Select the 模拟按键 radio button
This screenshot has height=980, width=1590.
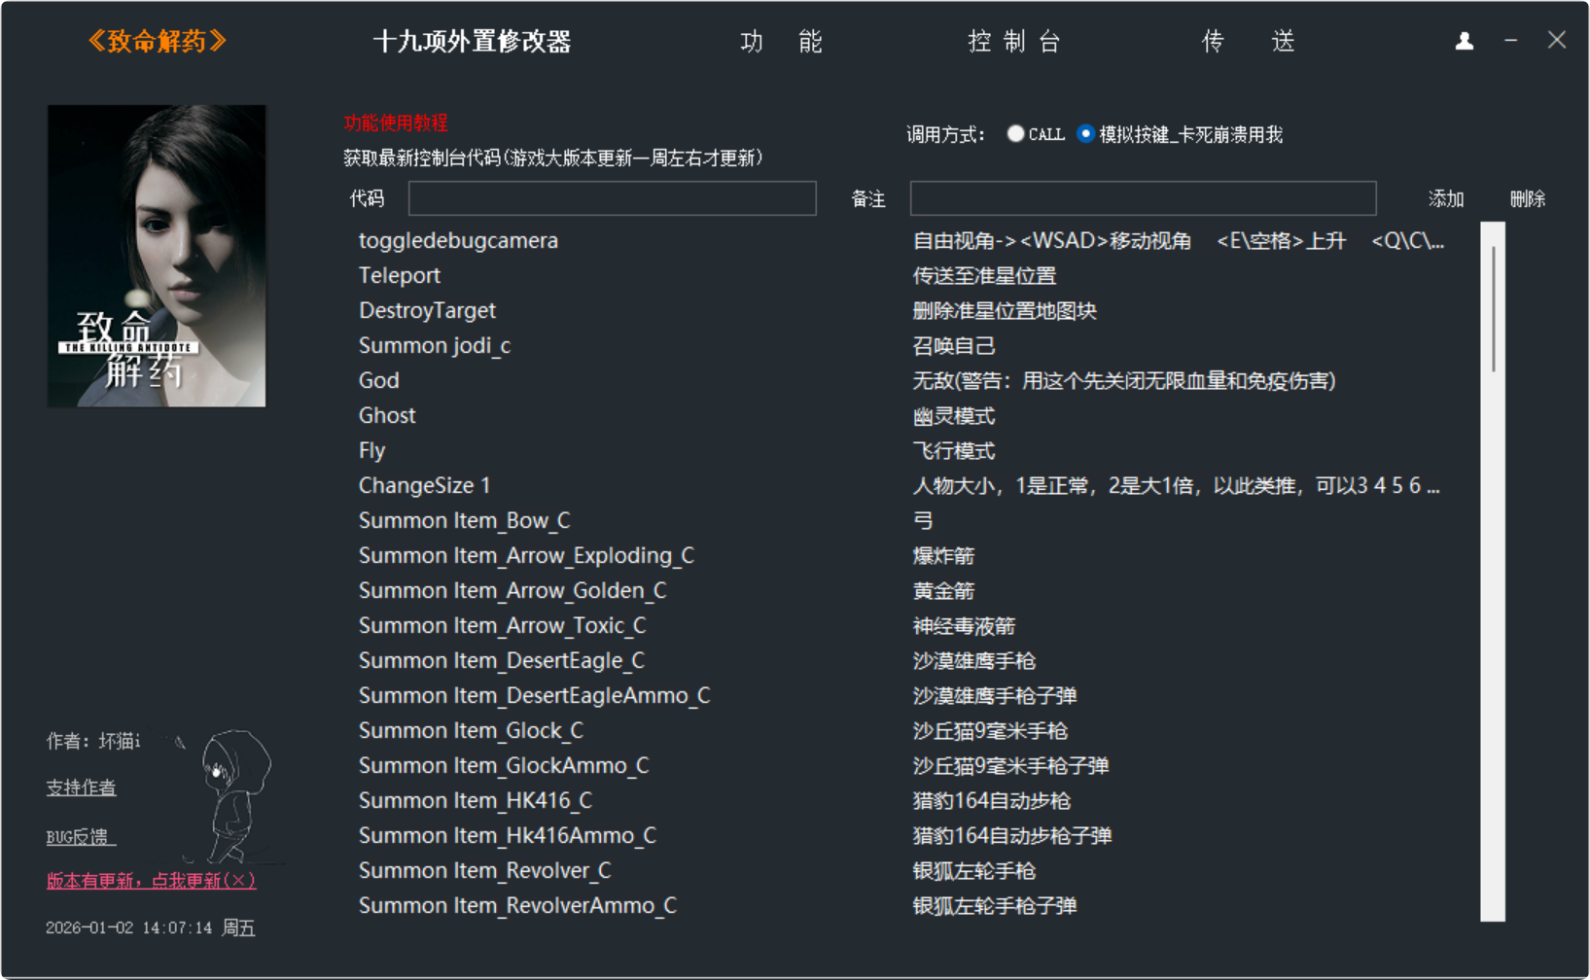point(1086,134)
